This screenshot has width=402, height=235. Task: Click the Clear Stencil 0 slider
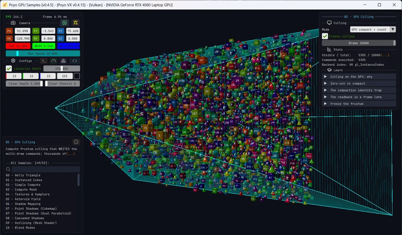(x=62, y=84)
